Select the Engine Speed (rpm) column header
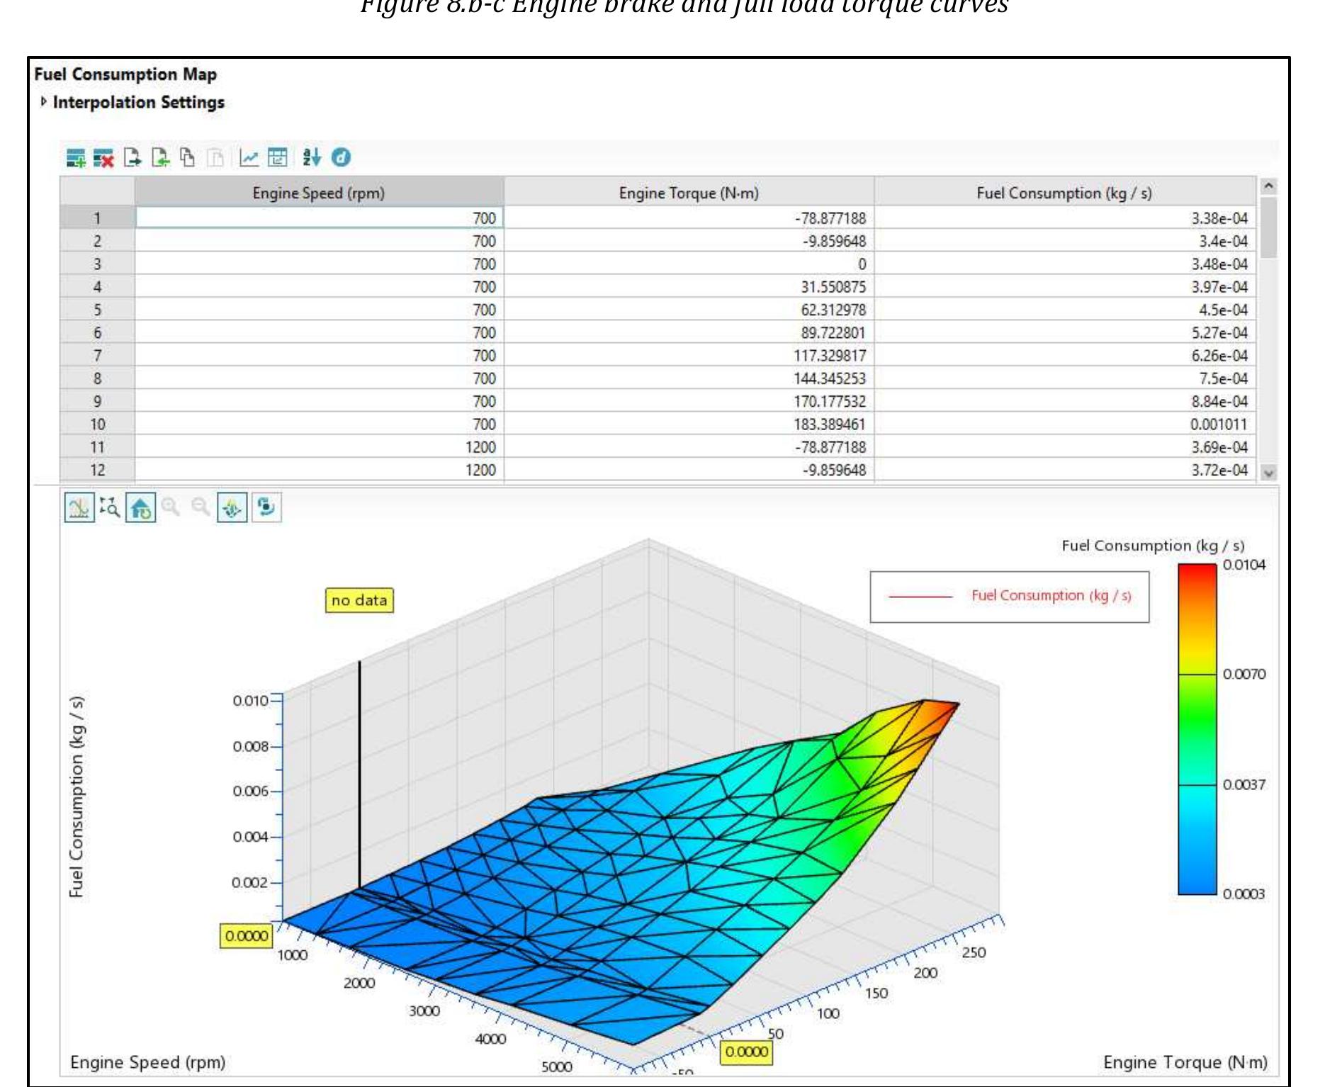This screenshot has width=1342, height=1087. 319,193
